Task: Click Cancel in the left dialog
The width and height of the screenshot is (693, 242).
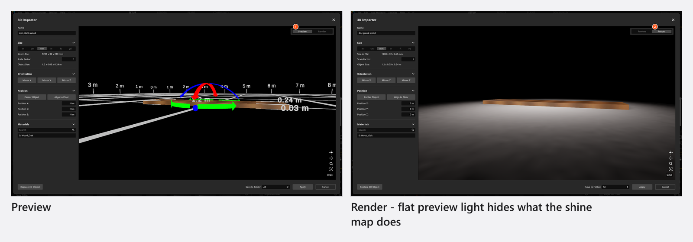Action: coord(326,187)
